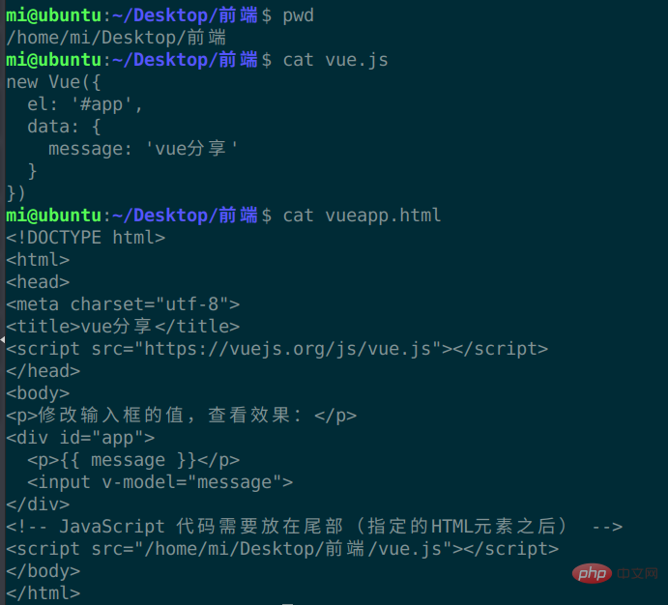Screen dimensions: 668x605
Task: Click the meta charset="utf-8" line
Action: tap(122, 304)
